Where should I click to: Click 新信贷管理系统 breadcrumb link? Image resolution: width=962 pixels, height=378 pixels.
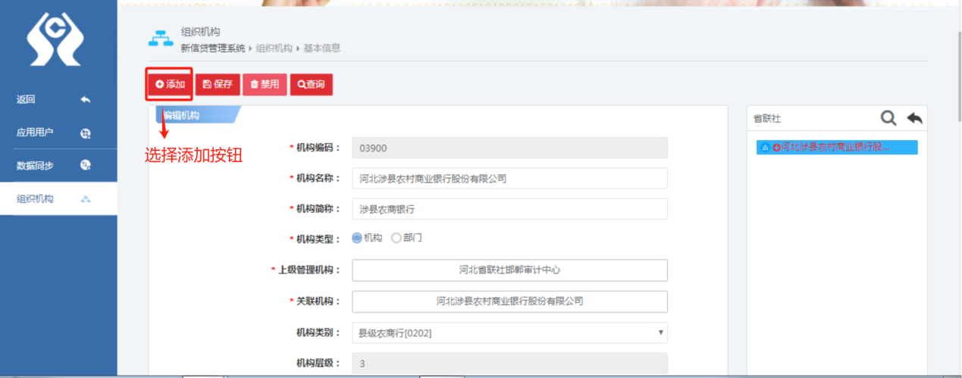[213, 48]
